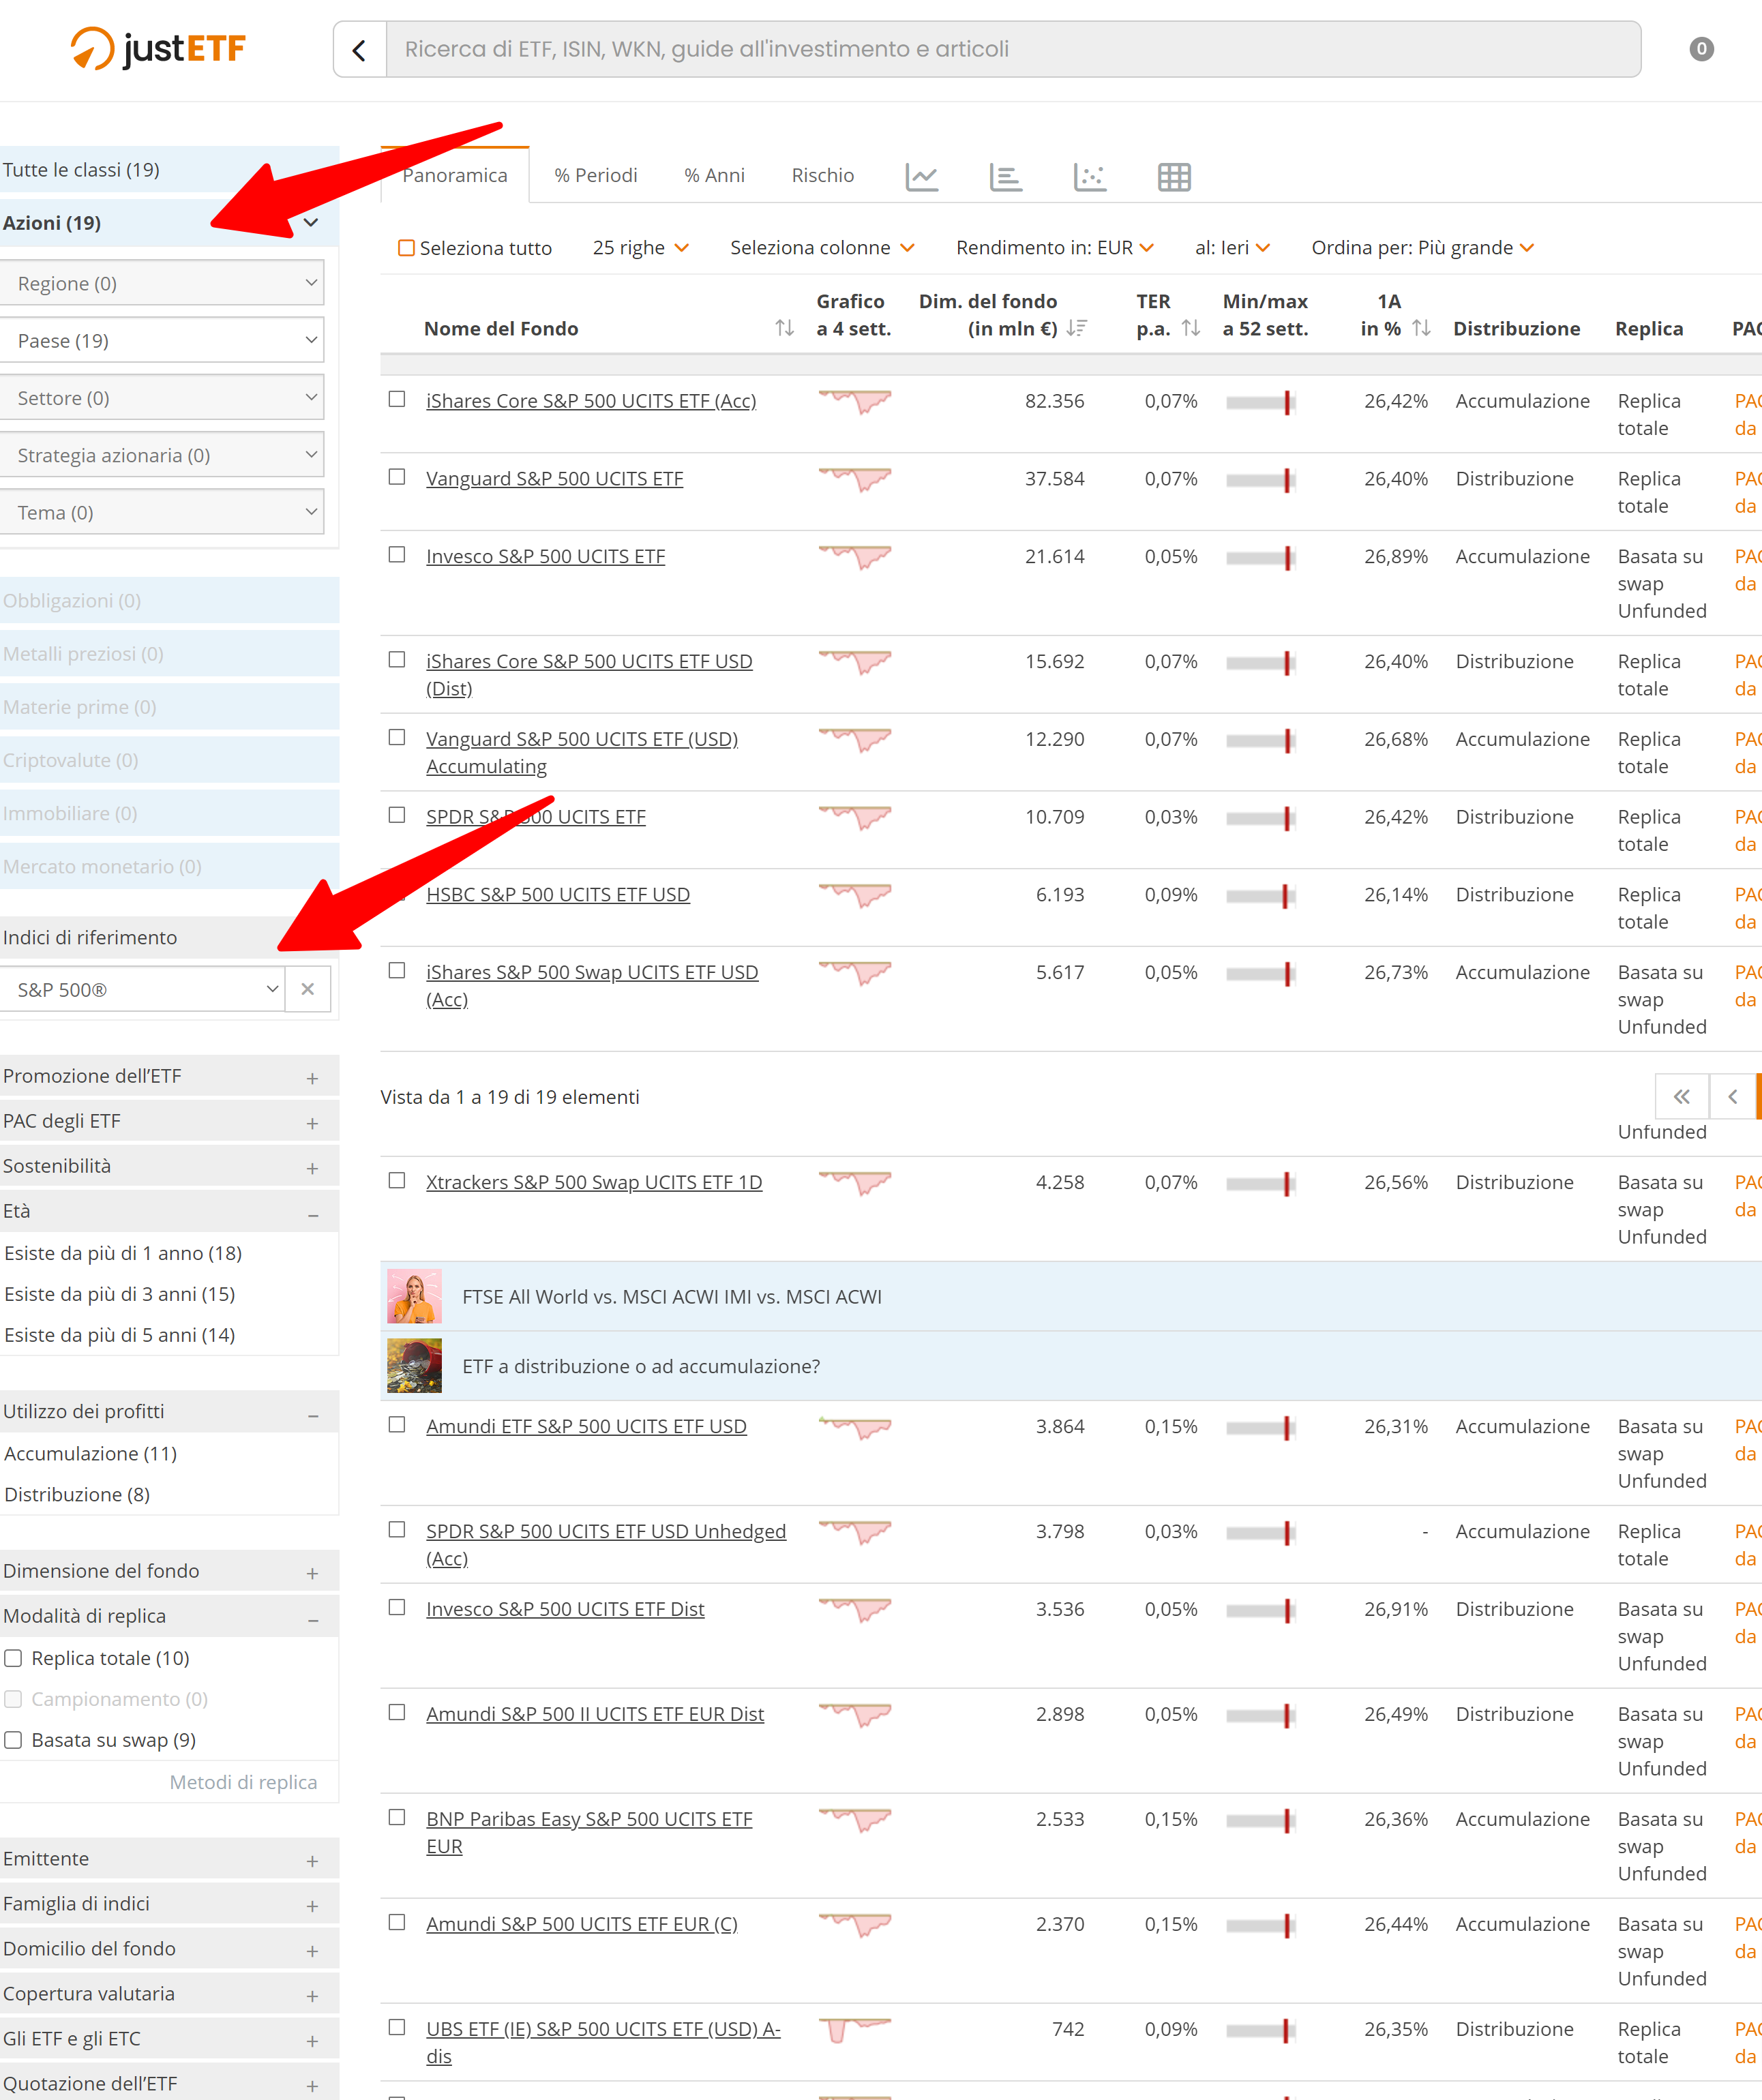Click HSBC S&P 500 52-week min/max bar
This screenshot has width=1762, height=2100.
(1261, 896)
